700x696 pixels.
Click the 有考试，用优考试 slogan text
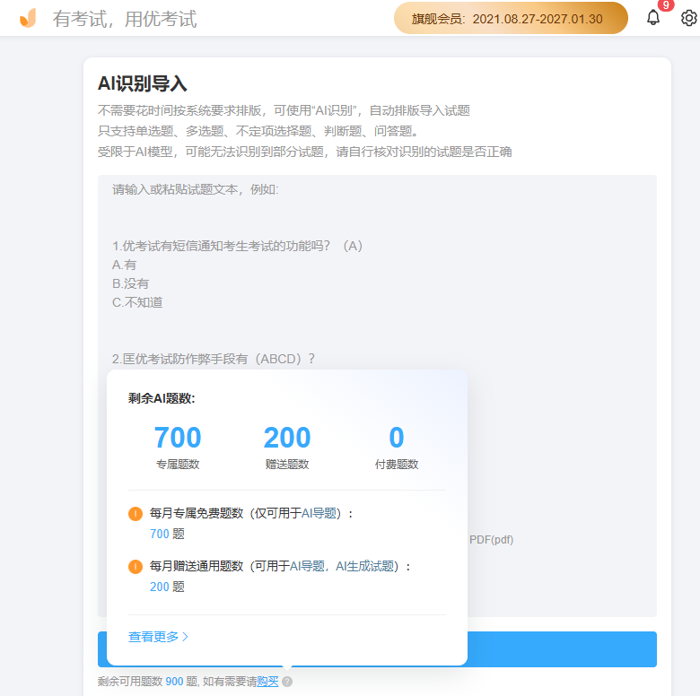click(x=125, y=19)
